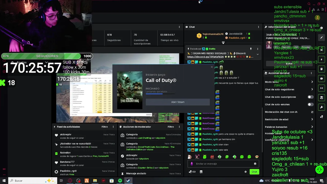Open Windows notification center icon

(x=322, y=181)
